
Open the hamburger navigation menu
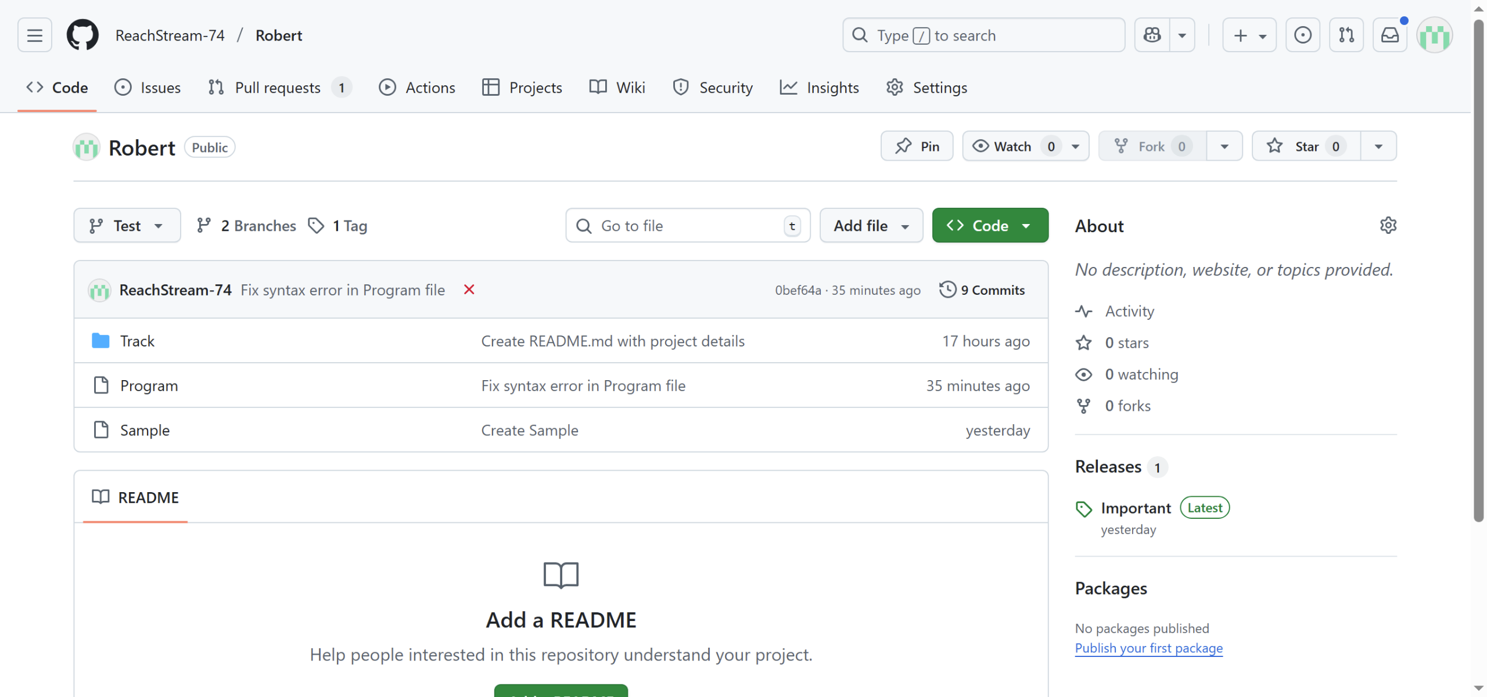pyautogui.click(x=35, y=35)
